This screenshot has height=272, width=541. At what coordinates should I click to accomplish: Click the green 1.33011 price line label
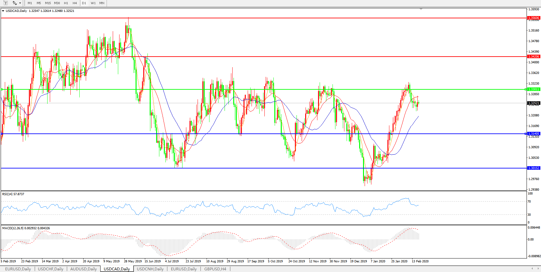click(534, 89)
